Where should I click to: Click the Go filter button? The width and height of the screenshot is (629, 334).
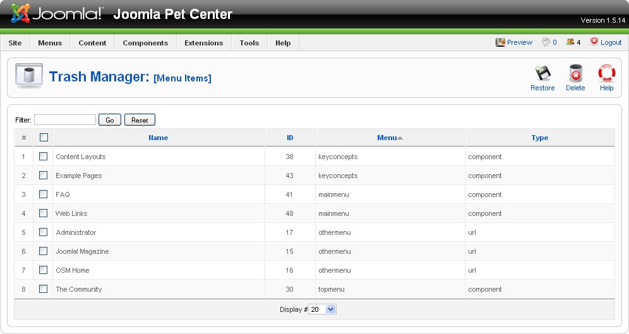[110, 120]
